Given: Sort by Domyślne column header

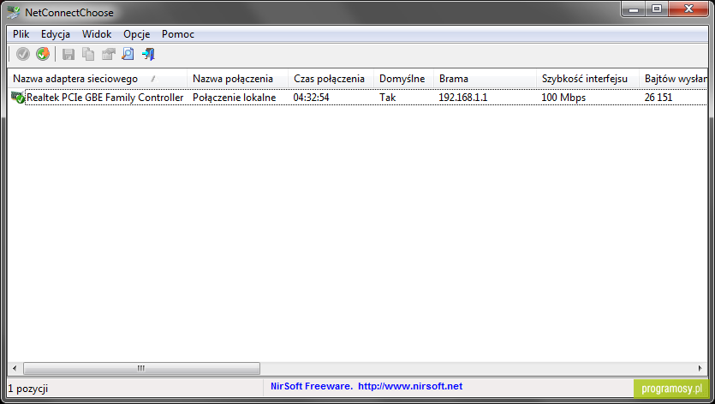Looking at the screenshot, I should click(x=403, y=79).
